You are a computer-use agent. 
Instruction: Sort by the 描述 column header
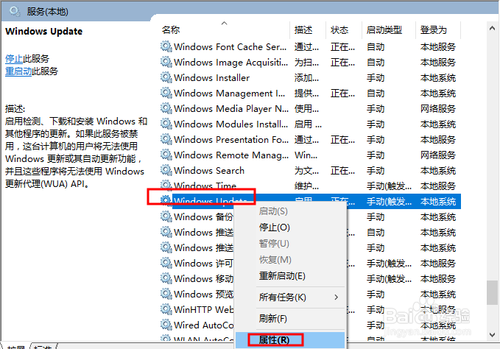(303, 30)
